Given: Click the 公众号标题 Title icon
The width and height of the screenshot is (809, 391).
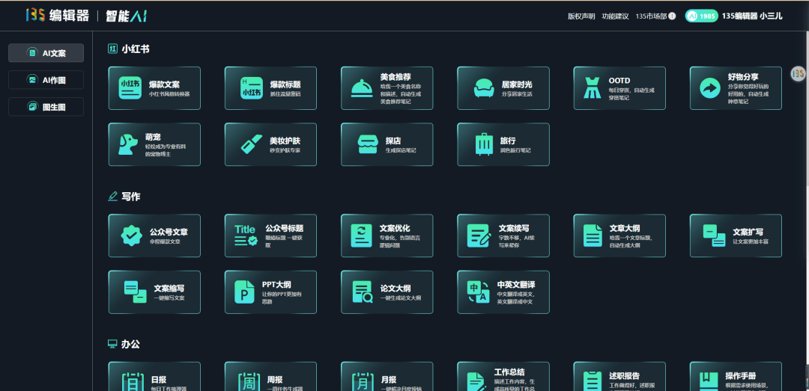Looking at the screenshot, I should coord(246,235).
